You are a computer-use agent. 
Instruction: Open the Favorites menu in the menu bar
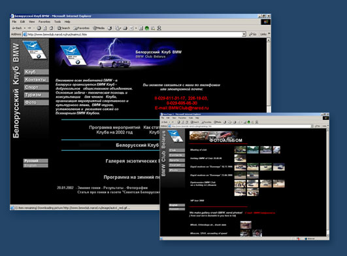point(44,22)
